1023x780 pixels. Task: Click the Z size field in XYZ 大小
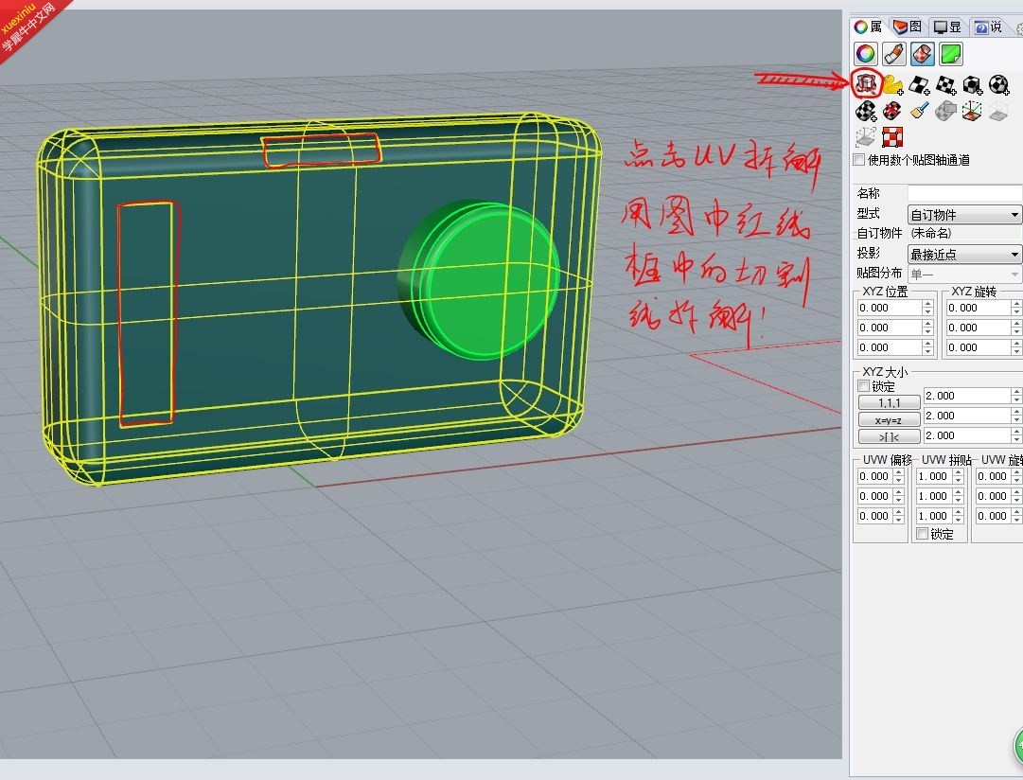coord(967,435)
